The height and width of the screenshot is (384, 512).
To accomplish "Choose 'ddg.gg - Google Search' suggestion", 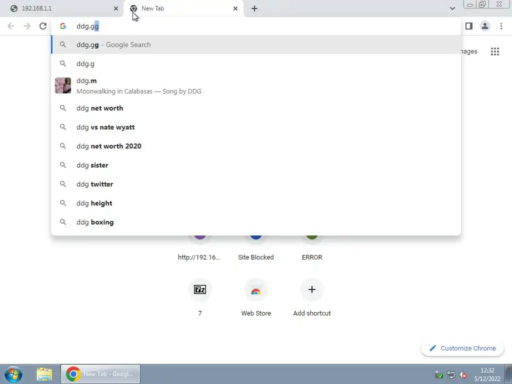I will pos(256,44).
